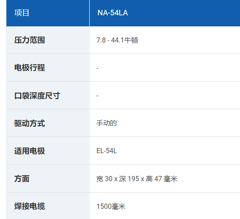Click the NA-54LA column header
Image resolution: width=240 pixels, height=219 pixels.
113,13
